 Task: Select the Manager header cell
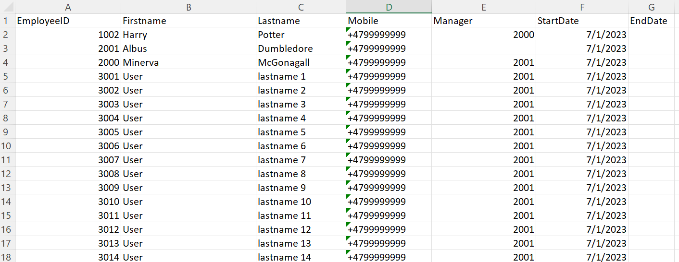(x=484, y=21)
